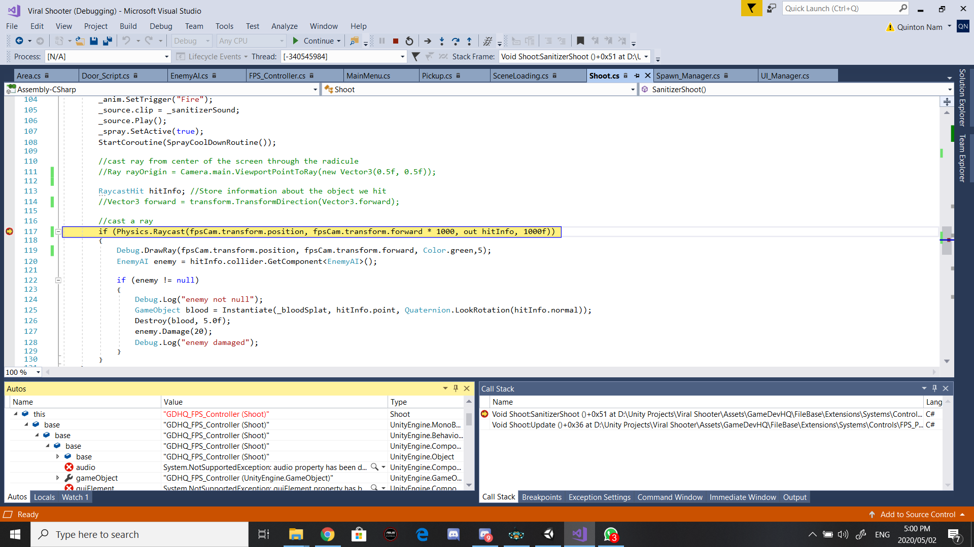Click the thread filter funnel icon

click(x=415, y=57)
